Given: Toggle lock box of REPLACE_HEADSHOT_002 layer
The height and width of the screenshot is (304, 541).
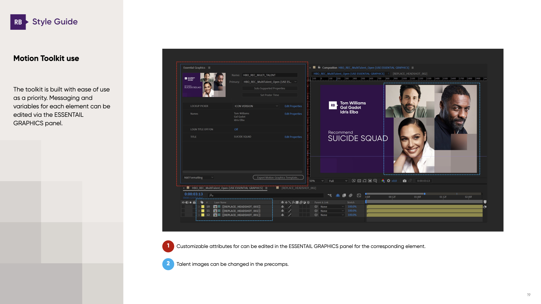Looking at the screenshot, I should click(x=194, y=211).
